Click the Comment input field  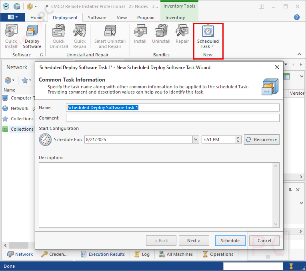(173, 118)
